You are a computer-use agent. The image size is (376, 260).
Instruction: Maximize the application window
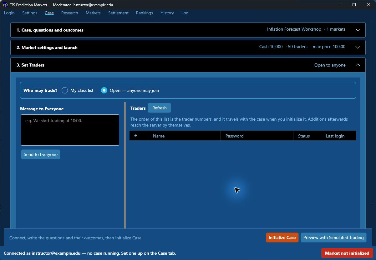tap(354, 5)
